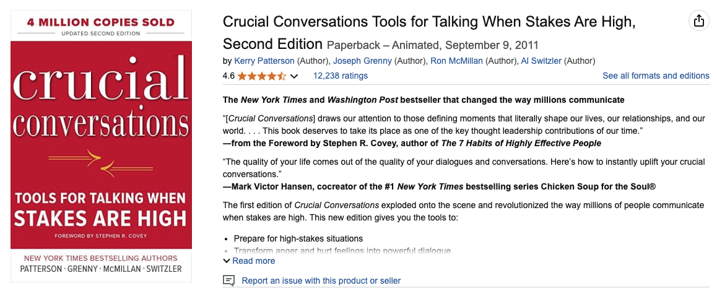Click Report an issue with this product
The height and width of the screenshot is (288, 717).
coord(321,281)
